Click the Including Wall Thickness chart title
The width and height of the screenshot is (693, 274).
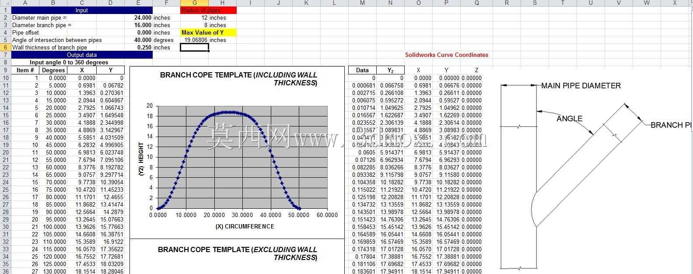pyautogui.click(x=238, y=79)
